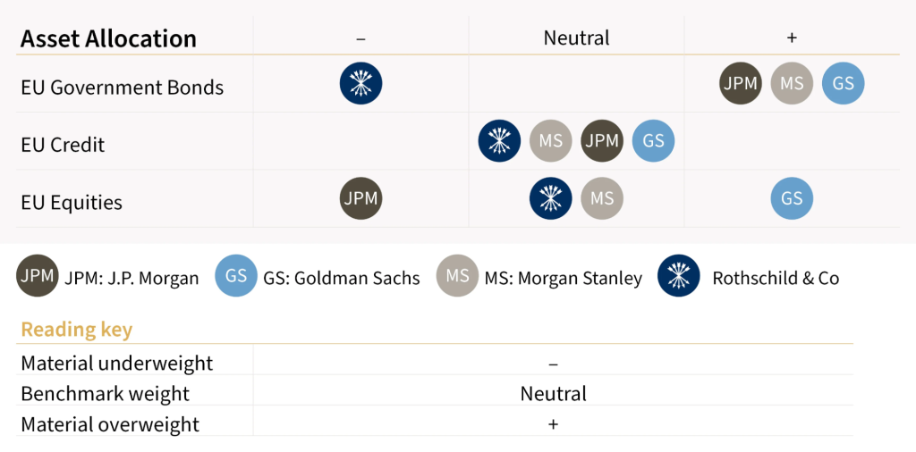The height and width of the screenshot is (452, 916).
Task: Click the Rothschild & Co legend icon
Action: (679, 276)
